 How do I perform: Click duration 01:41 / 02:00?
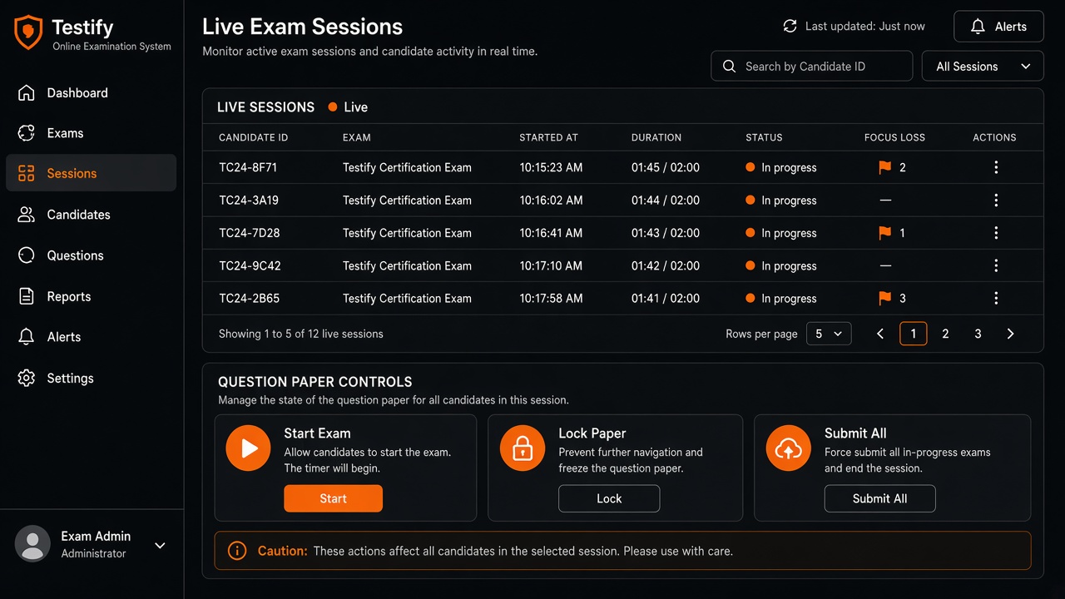(x=666, y=299)
